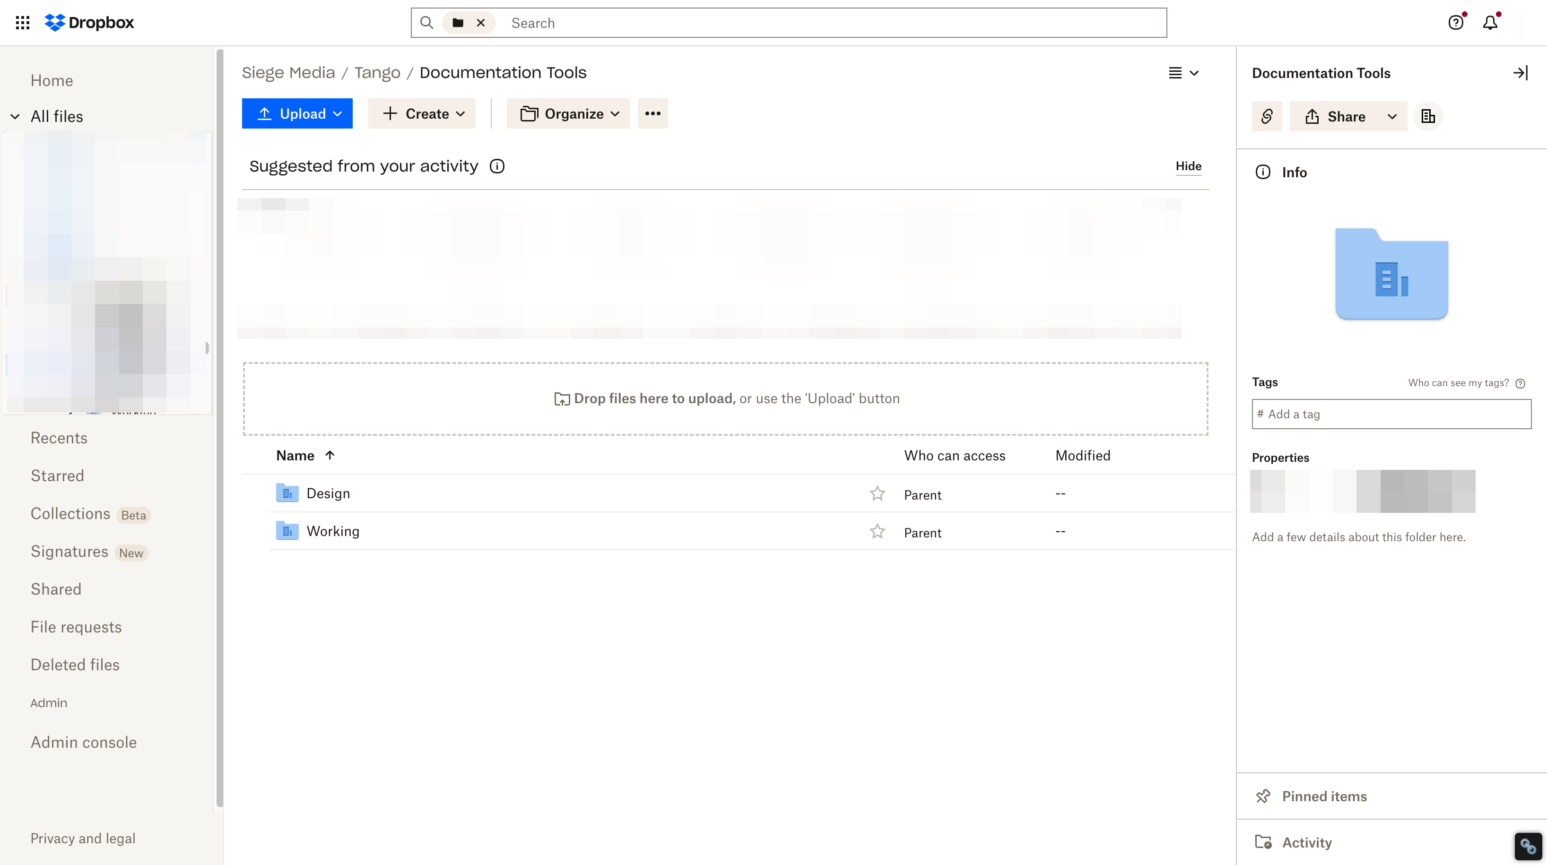This screenshot has width=1547, height=865.
Task: Copy link with the chain icon
Action: click(1267, 116)
